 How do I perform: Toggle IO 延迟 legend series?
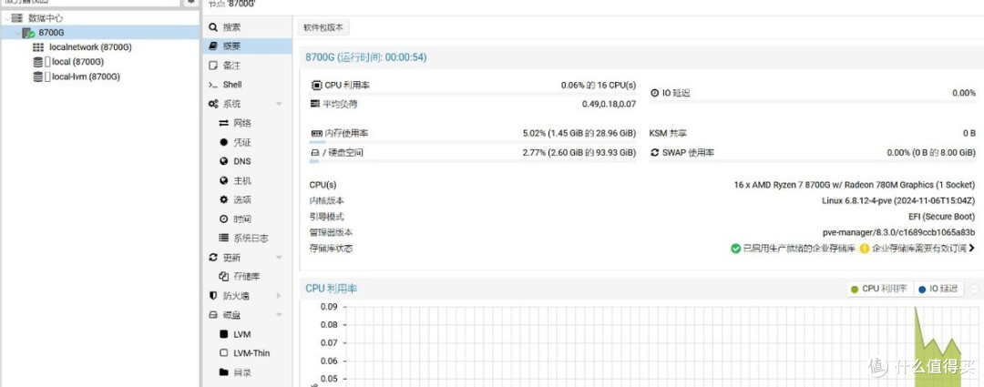pyautogui.click(x=938, y=290)
